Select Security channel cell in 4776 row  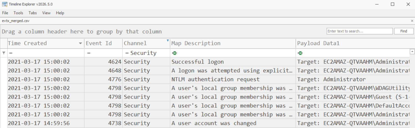pyautogui.click(x=146, y=79)
